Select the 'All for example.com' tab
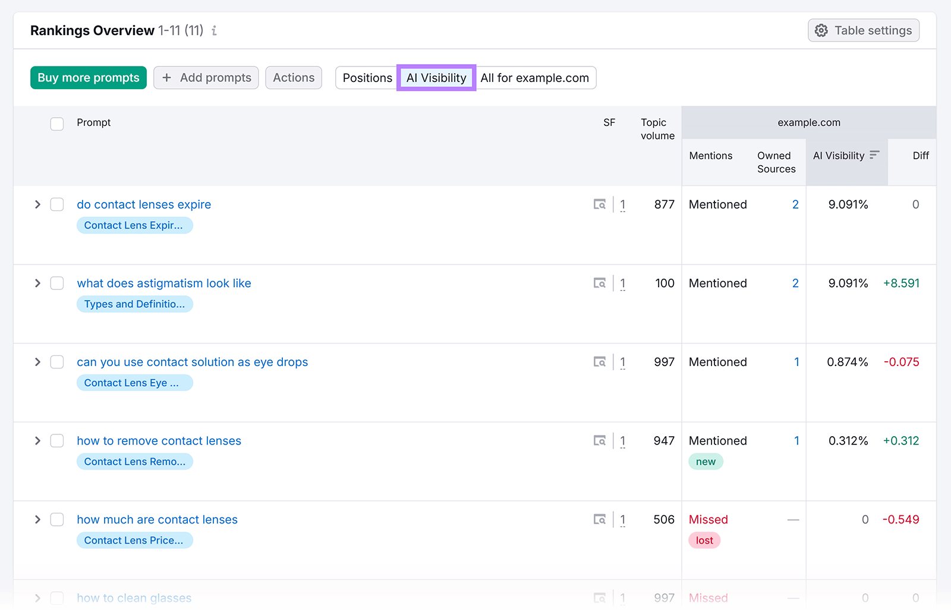The height and width of the screenshot is (615, 951). tap(534, 78)
